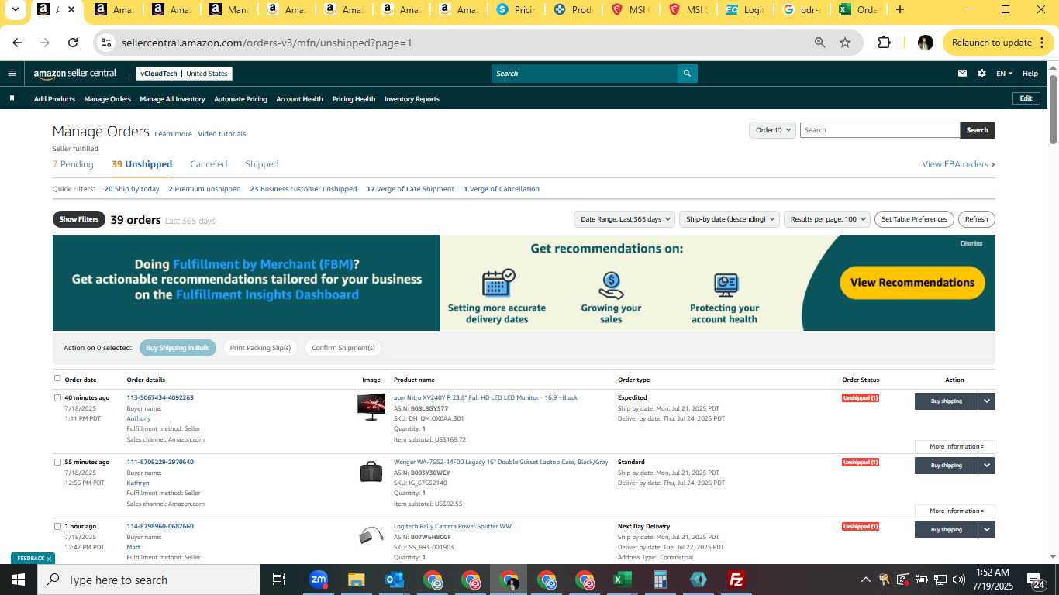Select order 113-5067434-4092263 checkbox
This screenshot has height=595, width=1059.
(57, 397)
